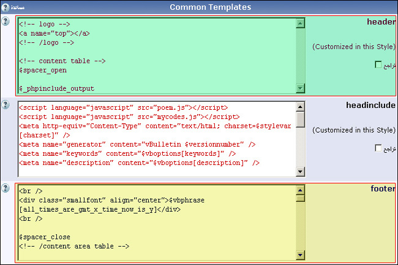Click the scroll-down arrow in the headinclude textarea
Screen dimensions: 398x265
pyautogui.click(x=300, y=172)
